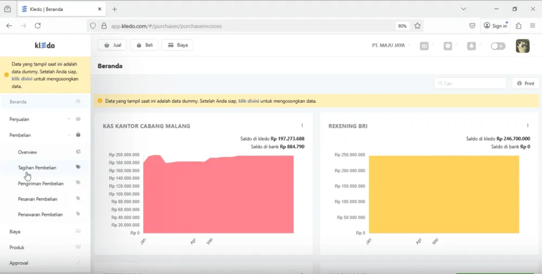Open Penawaran Pembelian submenu item
This screenshot has height=274, width=542.
41,214
